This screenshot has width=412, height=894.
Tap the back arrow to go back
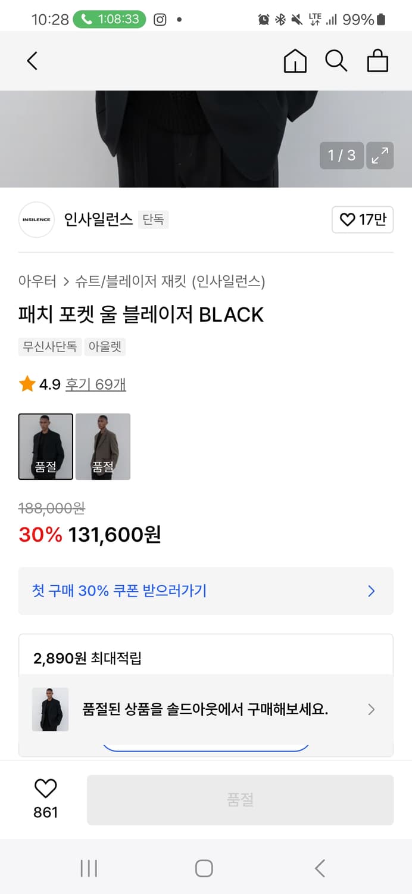[x=32, y=60]
